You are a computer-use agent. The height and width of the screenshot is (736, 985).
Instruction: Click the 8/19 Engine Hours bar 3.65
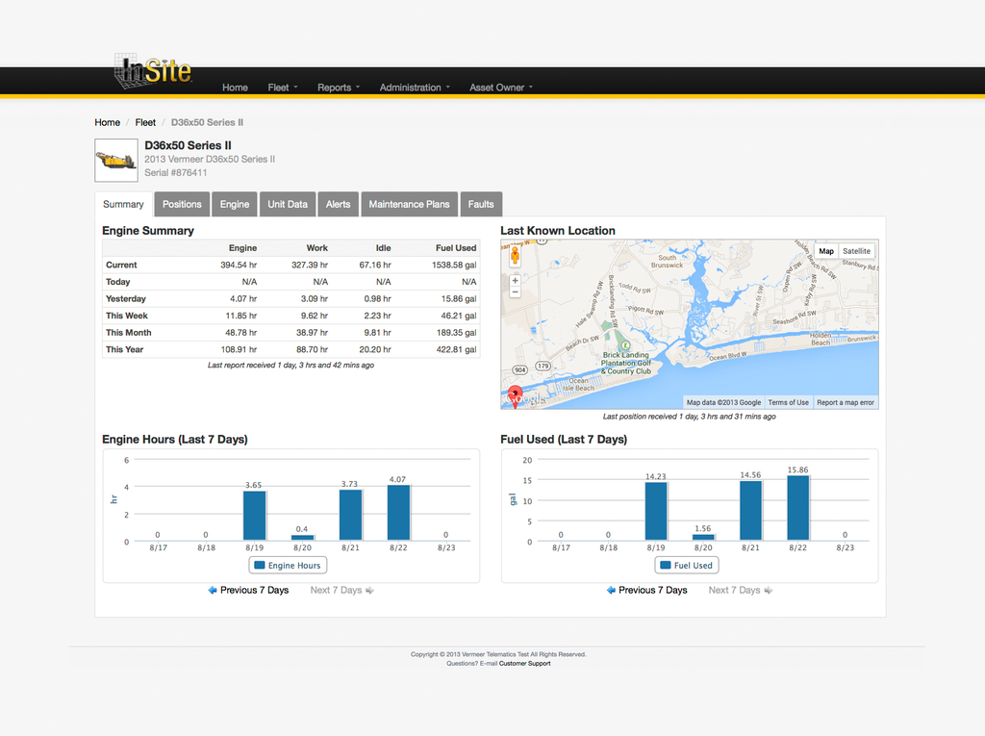(x=254, y=516)
